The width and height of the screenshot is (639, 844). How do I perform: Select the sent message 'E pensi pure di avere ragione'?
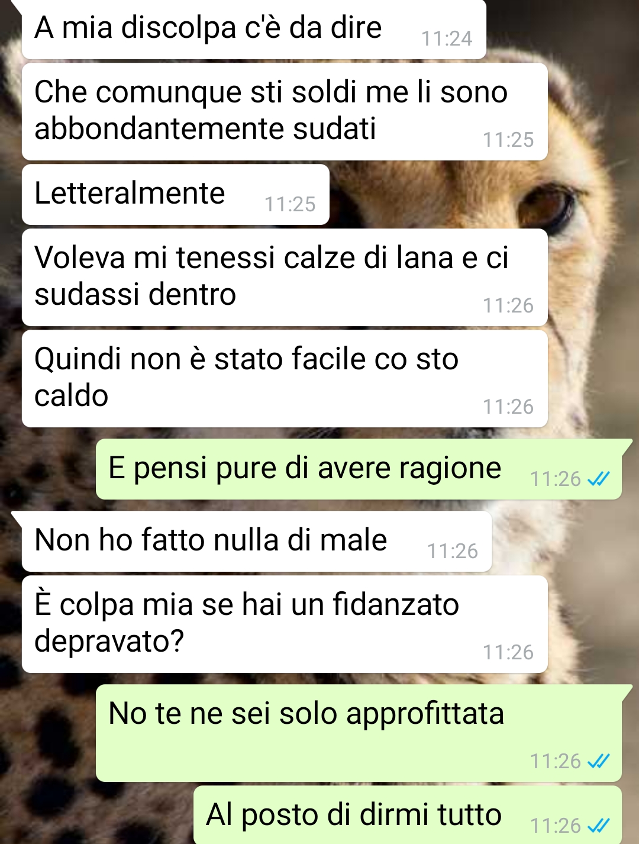(359, 469)
